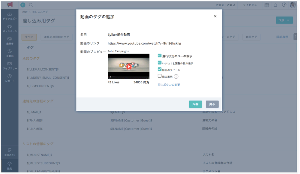Click the $[ML:LISTSUBCOUNT]$ tag
This screenshot has height=174, width=300.
click(x=43, y=163)
